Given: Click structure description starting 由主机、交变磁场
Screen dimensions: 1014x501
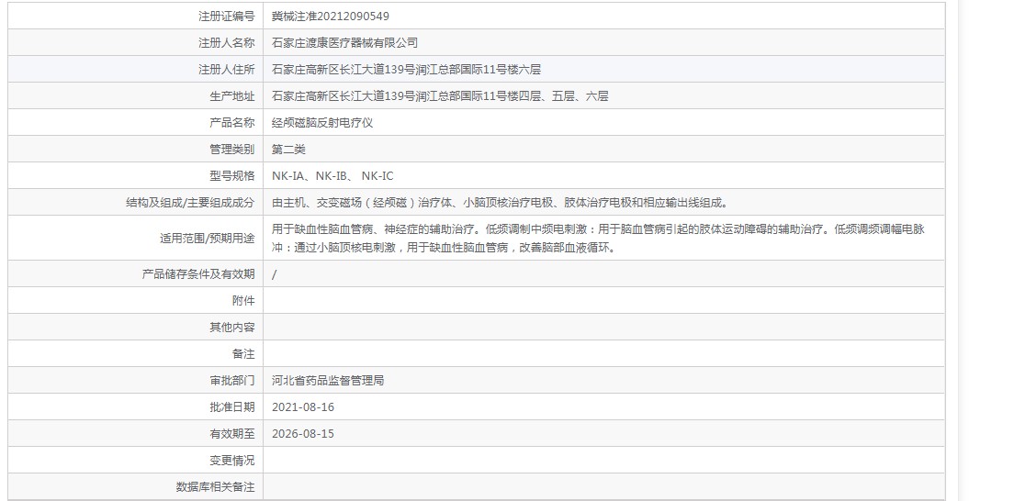Looking at the screenshot, I should (501, 203).
